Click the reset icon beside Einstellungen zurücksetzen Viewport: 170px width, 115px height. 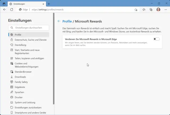click(x=12, y=107)
